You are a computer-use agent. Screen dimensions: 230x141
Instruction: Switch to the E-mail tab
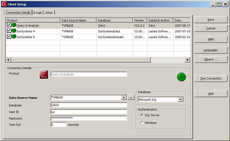point(37,13)
